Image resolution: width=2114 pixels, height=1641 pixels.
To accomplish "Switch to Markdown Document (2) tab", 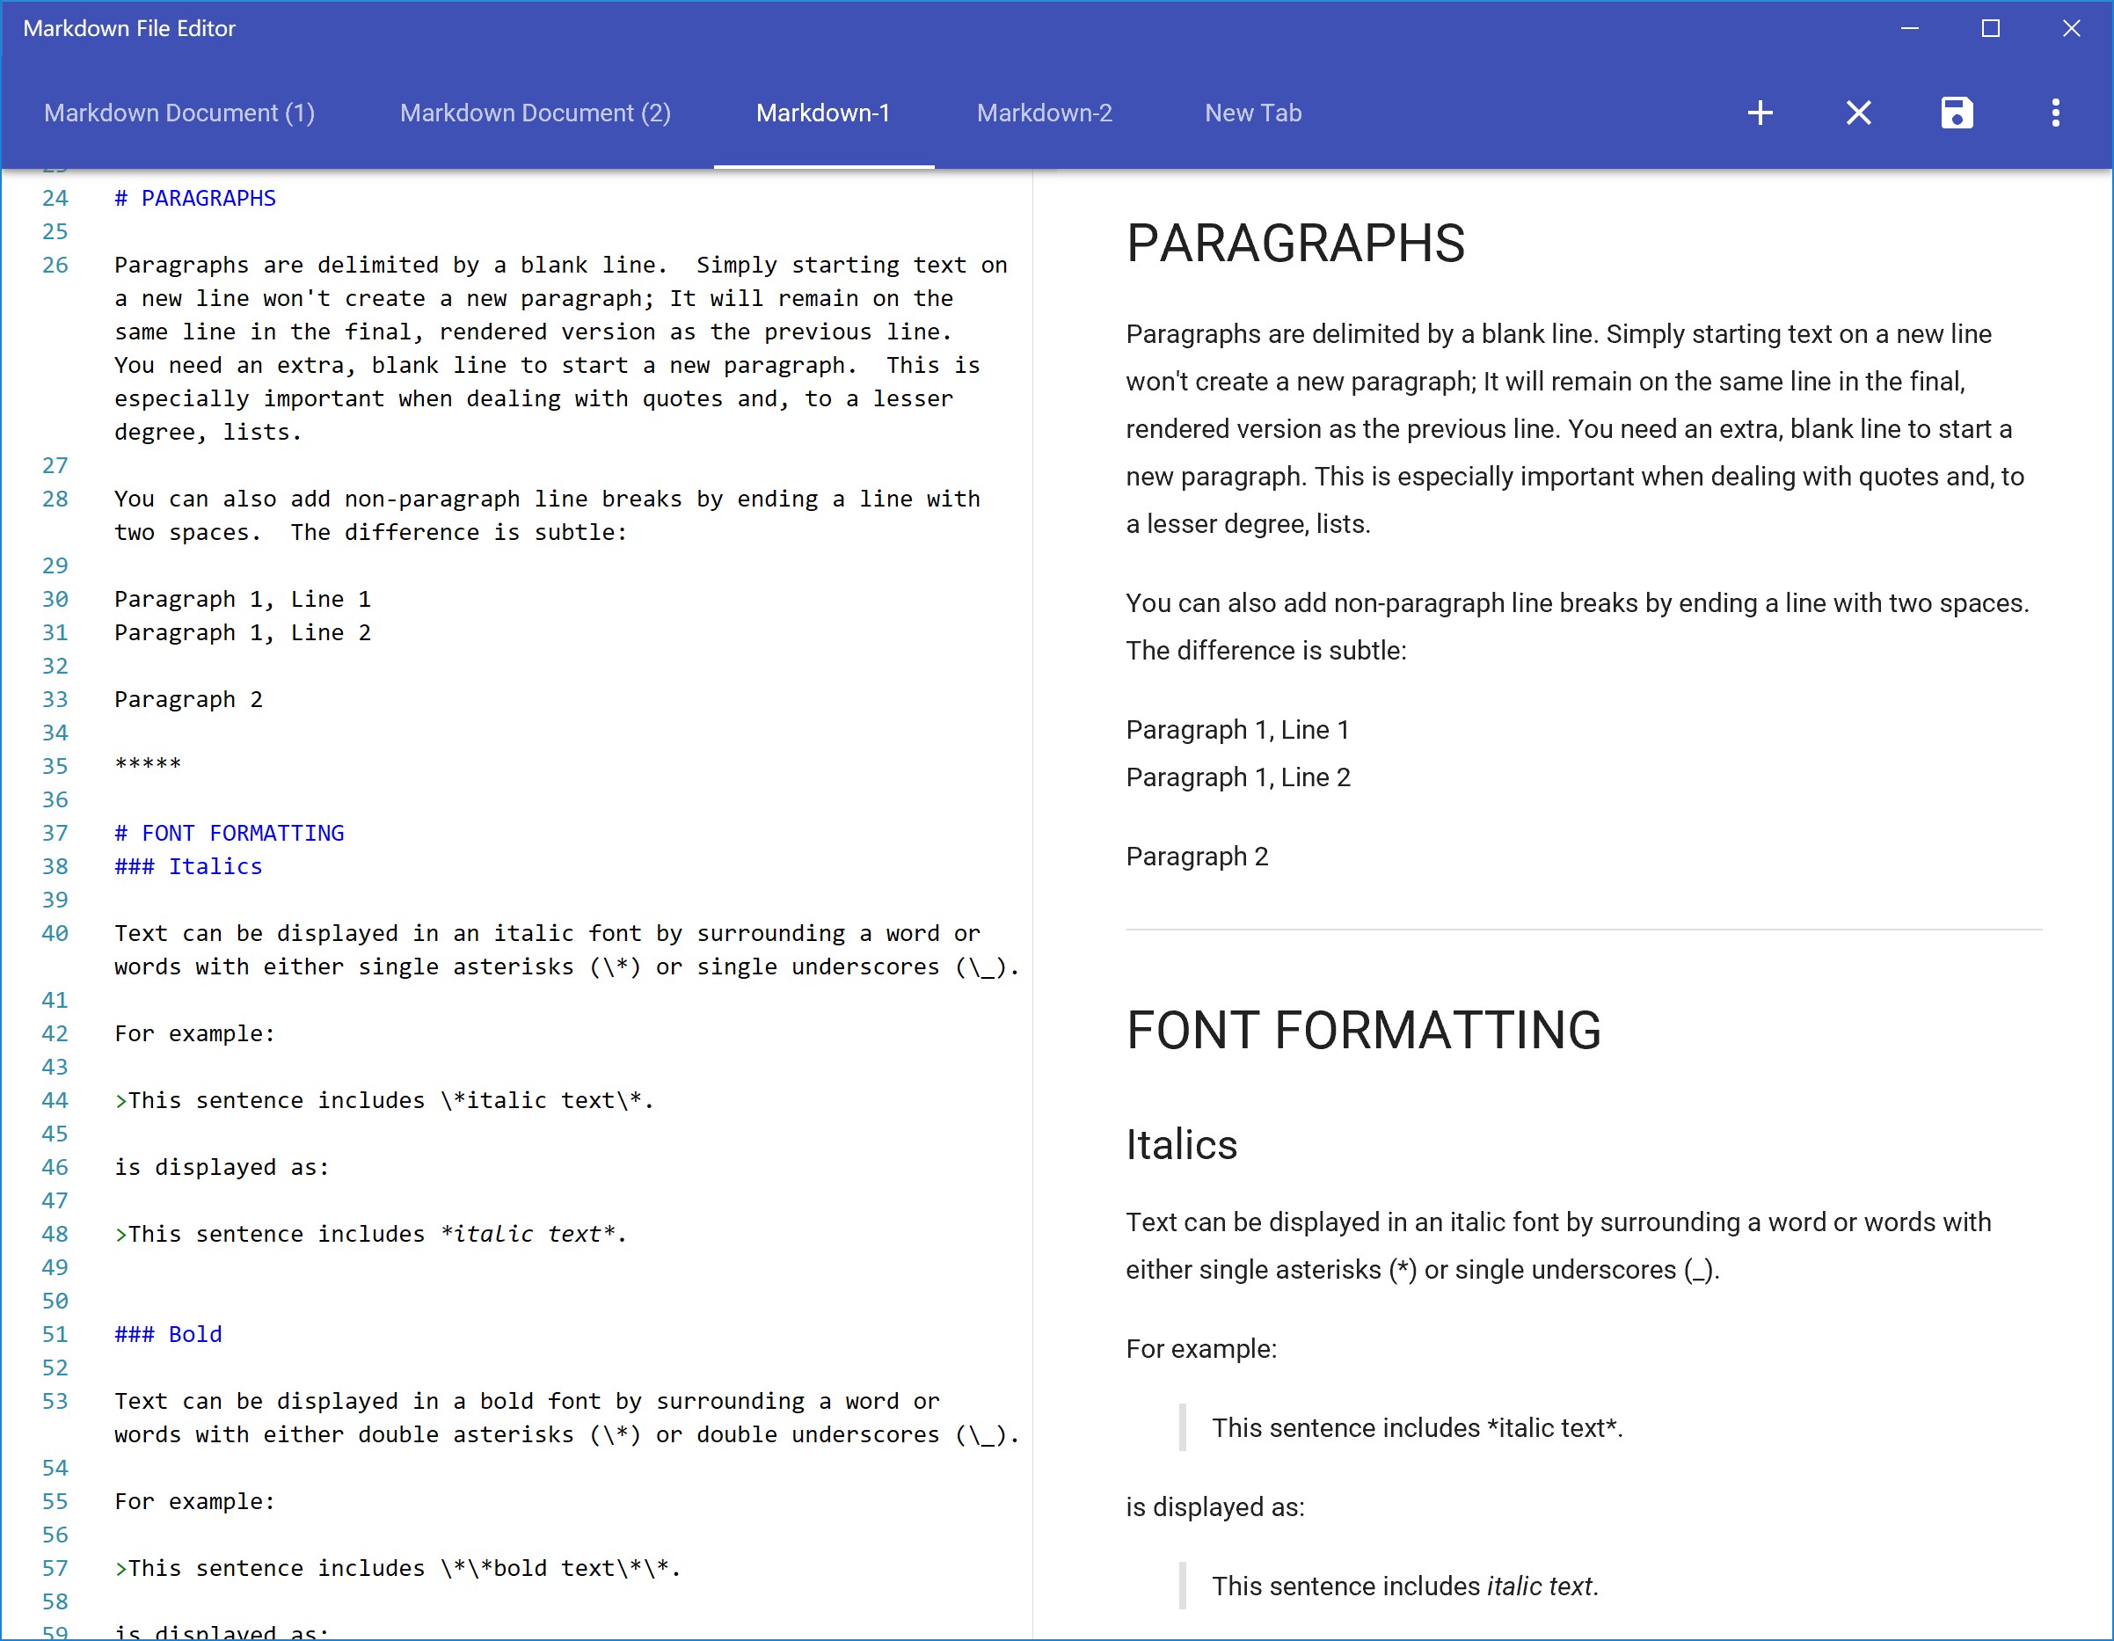I will pyautogui.click(x=536, y=113).
